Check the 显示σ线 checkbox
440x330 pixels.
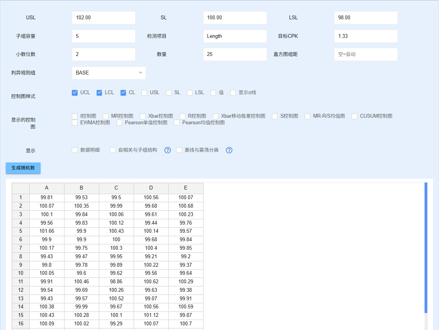(233, 93)
